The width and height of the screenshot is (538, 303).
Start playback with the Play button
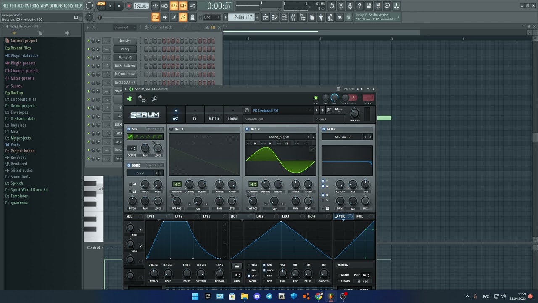tap(111, 6)
